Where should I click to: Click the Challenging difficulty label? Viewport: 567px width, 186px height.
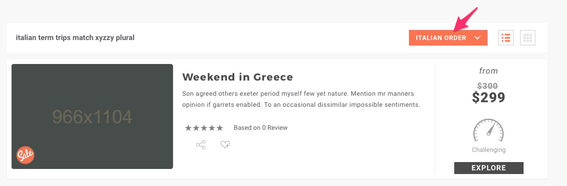click(488, 150)
